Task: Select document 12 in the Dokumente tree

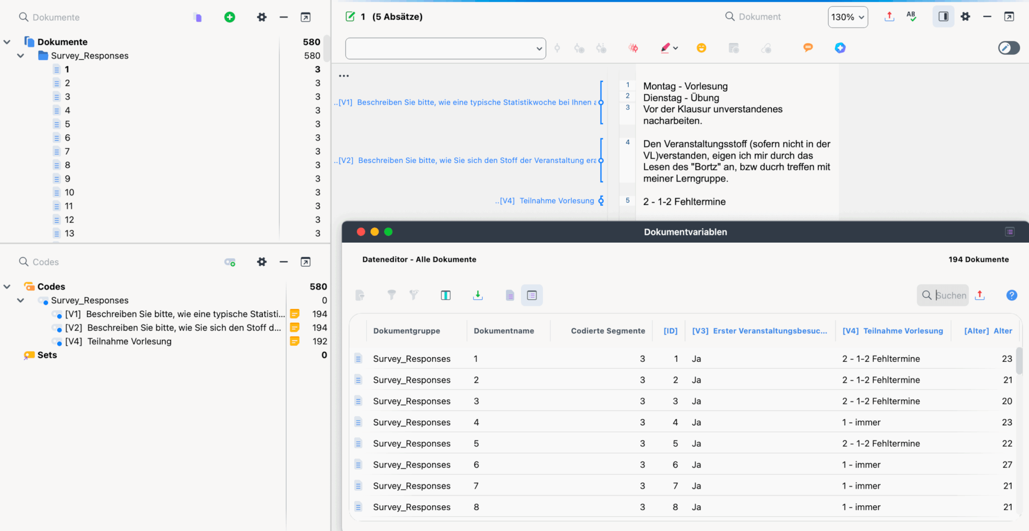Action: [x=69, y=220]
